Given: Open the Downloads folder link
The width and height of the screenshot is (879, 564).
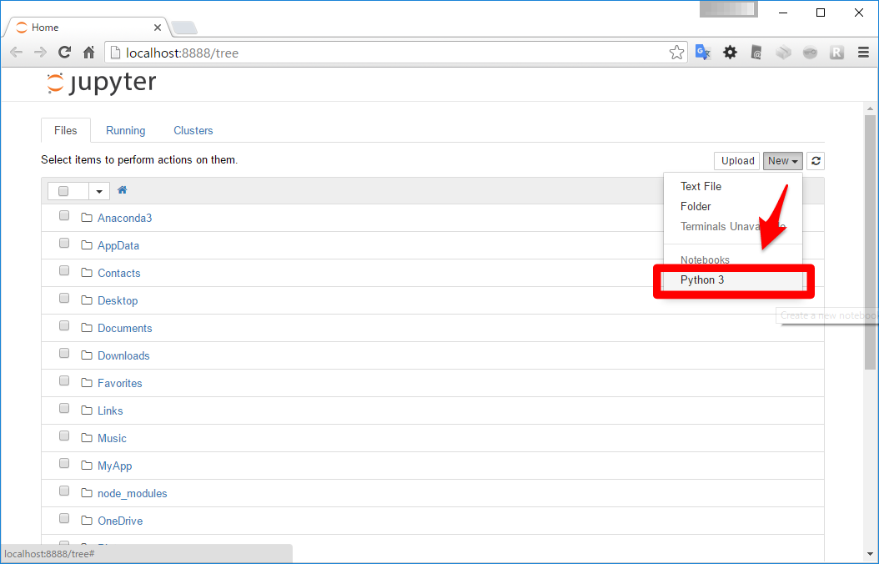Looking at the screenshot, I should point(123,355).
